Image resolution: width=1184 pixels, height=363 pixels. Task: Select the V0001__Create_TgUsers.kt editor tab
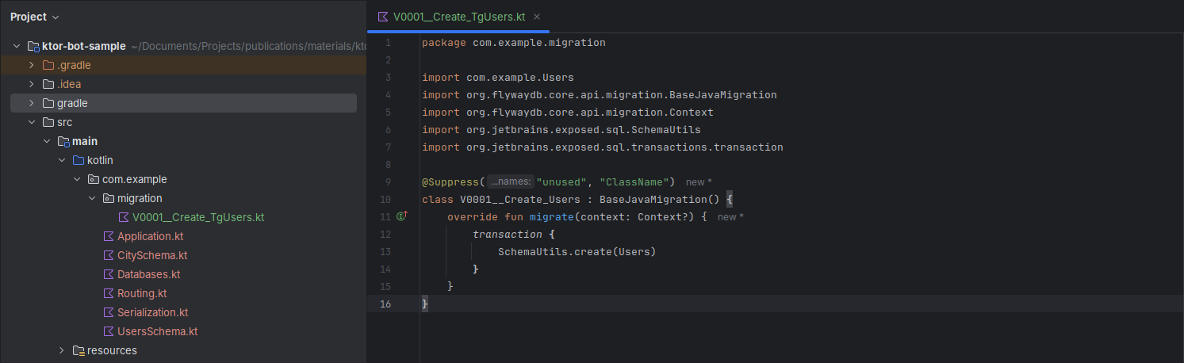coord(460,16)
